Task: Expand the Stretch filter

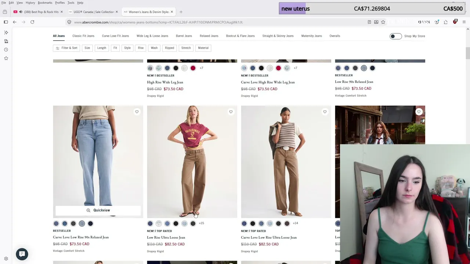Action: click(x=186, y=48)
